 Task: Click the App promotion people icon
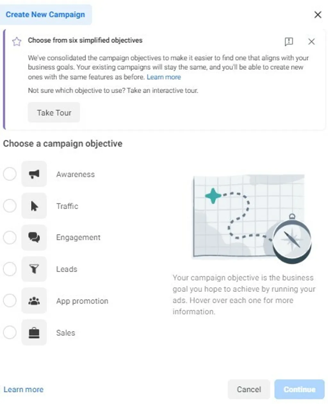coord(34,301)
